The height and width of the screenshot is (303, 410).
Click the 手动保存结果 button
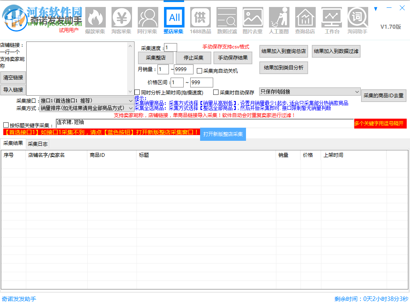(233, 58)
